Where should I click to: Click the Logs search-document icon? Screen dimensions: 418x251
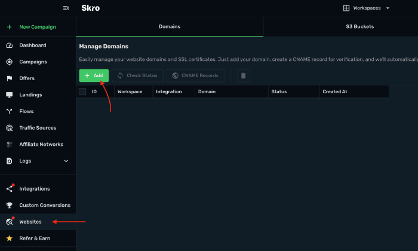pyautogui.click(x=10, y=161)
